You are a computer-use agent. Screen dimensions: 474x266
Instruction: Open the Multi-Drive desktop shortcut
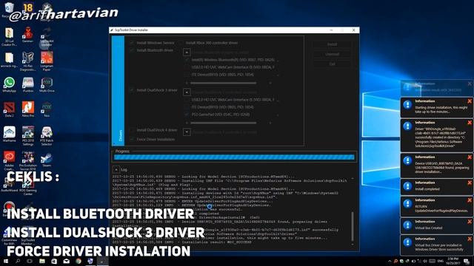pyautogui.click(x=47, y=84)
